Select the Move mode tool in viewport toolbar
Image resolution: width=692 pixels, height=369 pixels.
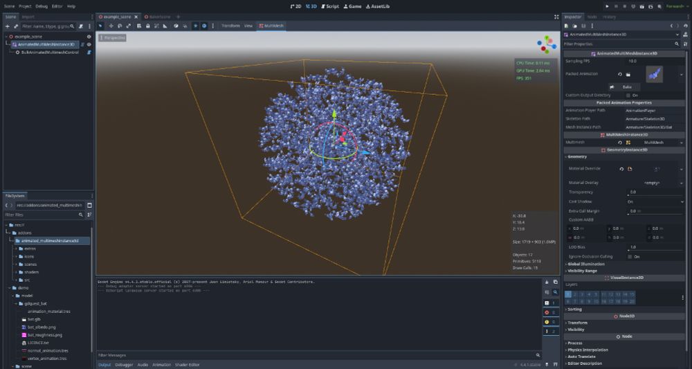coord(111,26)
